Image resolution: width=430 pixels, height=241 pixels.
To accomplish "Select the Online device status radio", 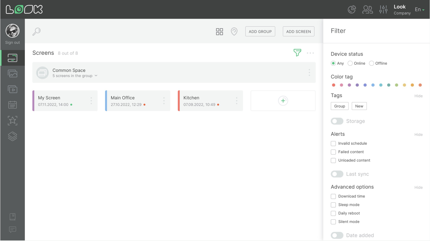I will point(350,63).
